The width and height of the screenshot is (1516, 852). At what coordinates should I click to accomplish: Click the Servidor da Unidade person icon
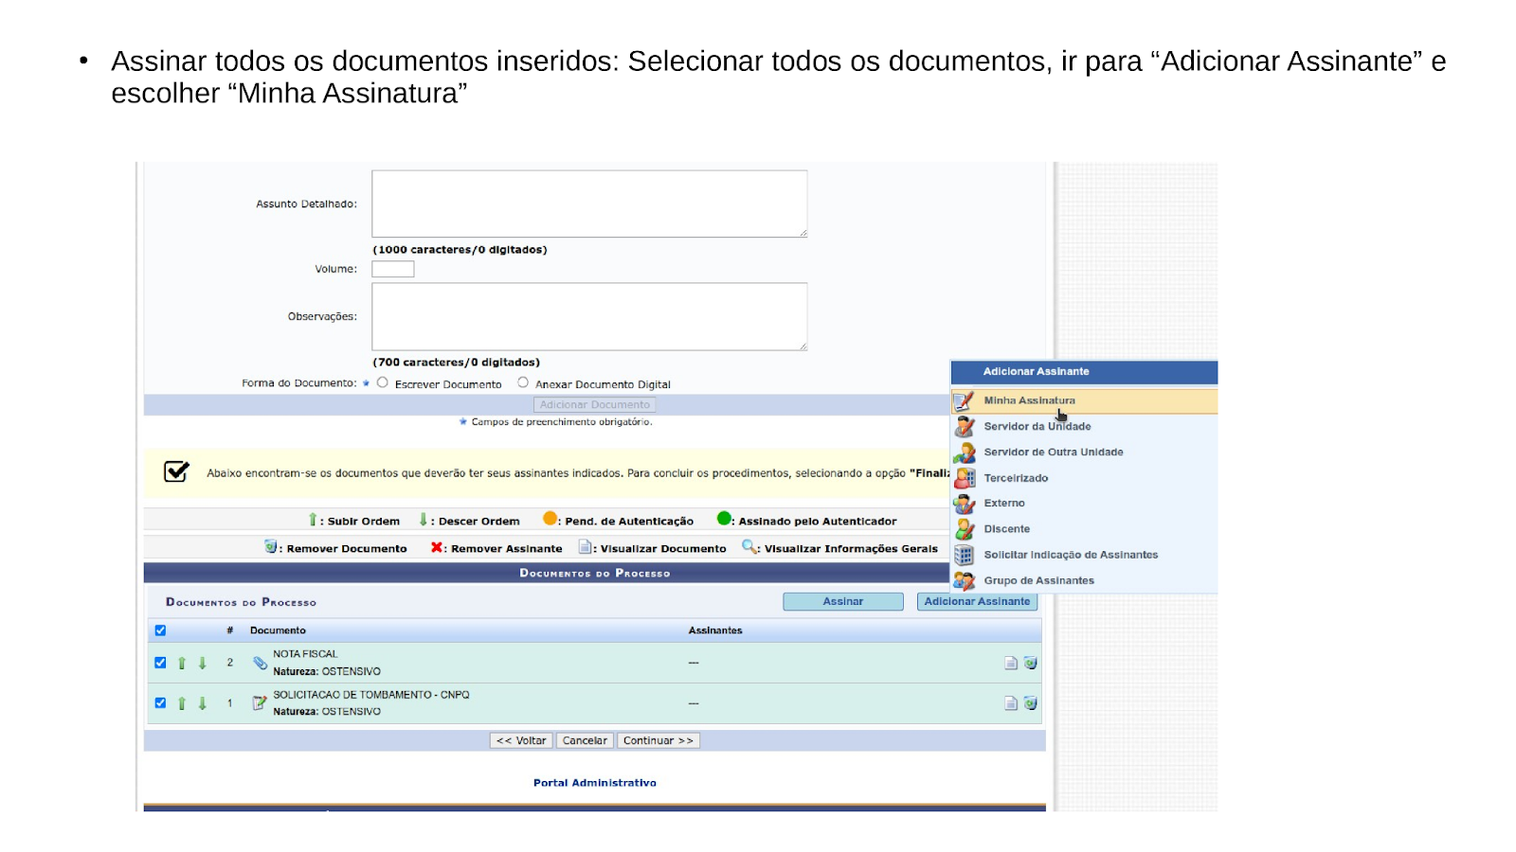point(965,427)
